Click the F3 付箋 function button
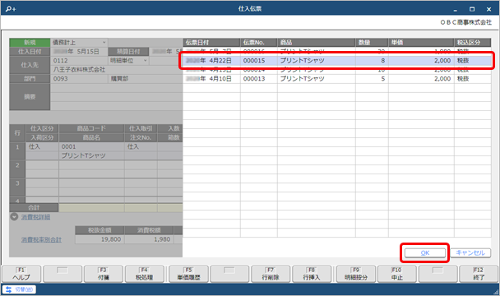The image size is (500, 296). coord(103,274)
